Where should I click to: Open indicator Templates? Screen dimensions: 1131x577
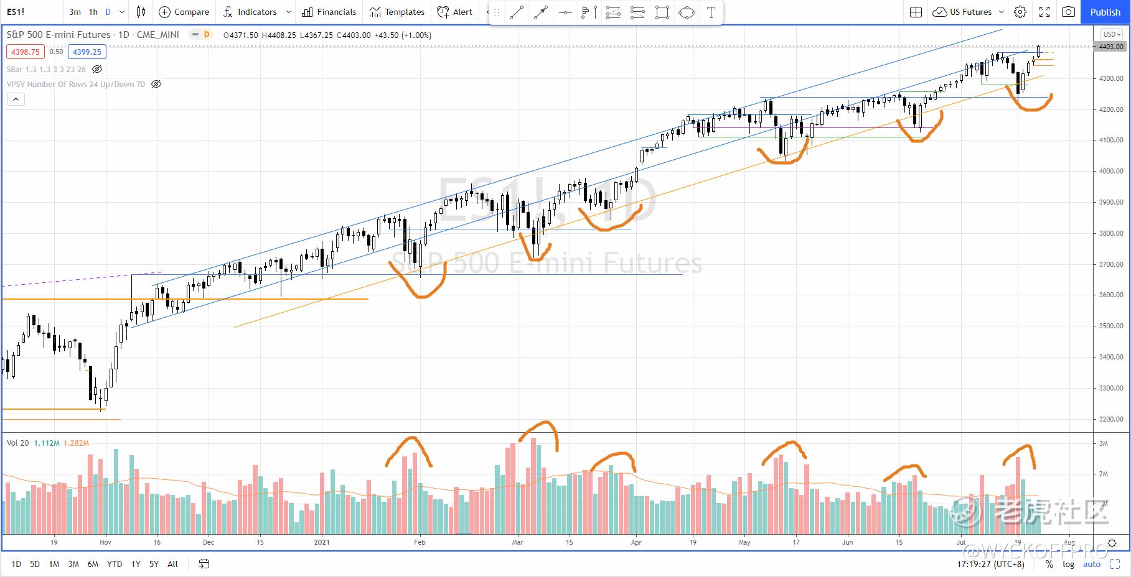pyautogui.click(x=397, y=12)
